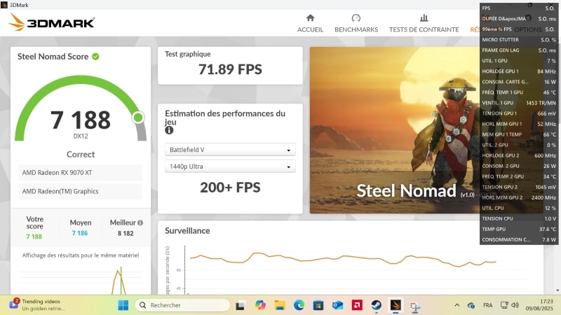Open Tests de contrainte tab
The image size is (561, 315).
[424, 24]
